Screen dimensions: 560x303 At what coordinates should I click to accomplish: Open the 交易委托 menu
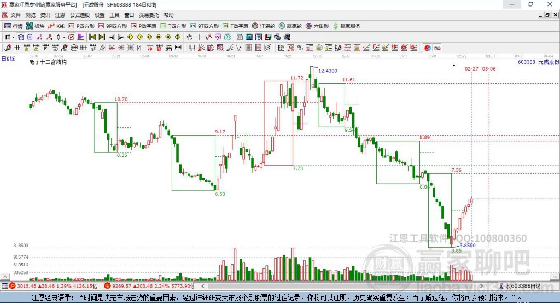pos(149,15)
